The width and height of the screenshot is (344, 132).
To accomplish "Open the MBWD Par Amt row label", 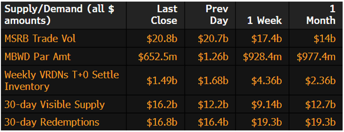I will [x=37, y=56].
